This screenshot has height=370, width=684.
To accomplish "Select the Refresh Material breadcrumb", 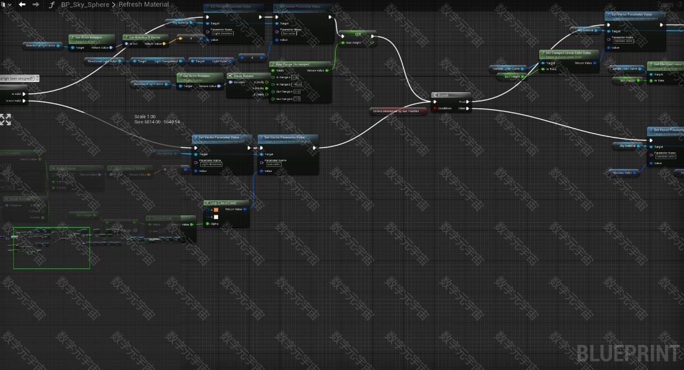I will click(x=144, y=4).
